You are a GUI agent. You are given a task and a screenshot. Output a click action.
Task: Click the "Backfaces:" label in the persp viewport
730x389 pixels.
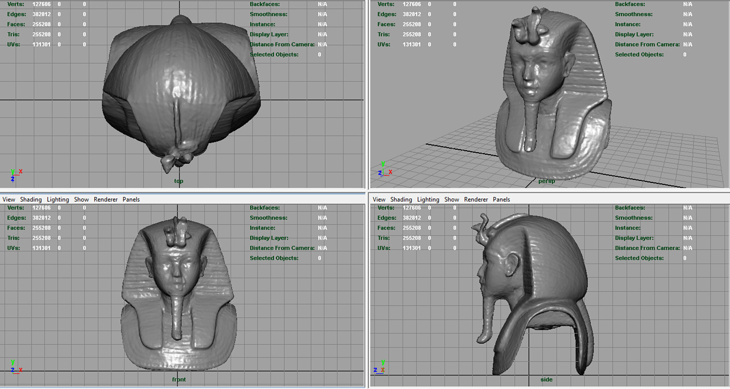coord(630,4)
